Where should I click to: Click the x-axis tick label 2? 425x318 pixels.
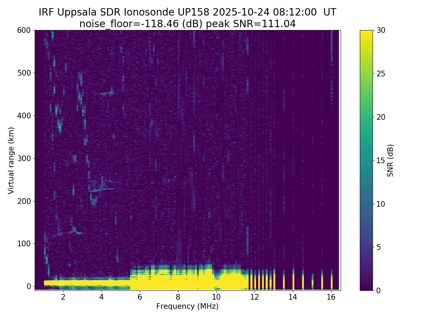[63, 297]
